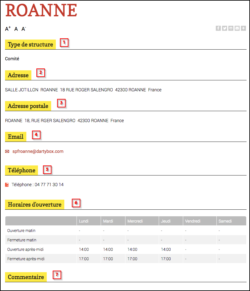Decrease text size with A-
The height and width of the screenshot is (291, 250).
coord(24,29)
